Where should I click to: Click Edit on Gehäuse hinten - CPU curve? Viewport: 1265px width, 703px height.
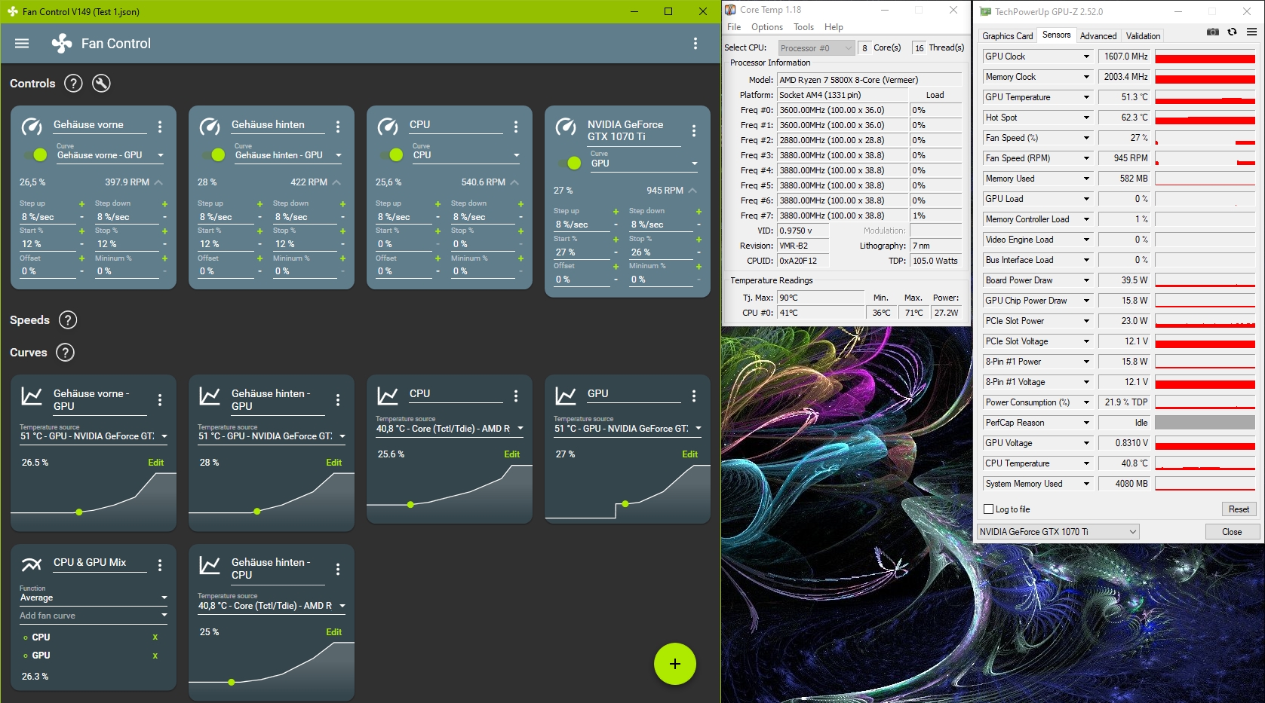[x=333, y=632]
